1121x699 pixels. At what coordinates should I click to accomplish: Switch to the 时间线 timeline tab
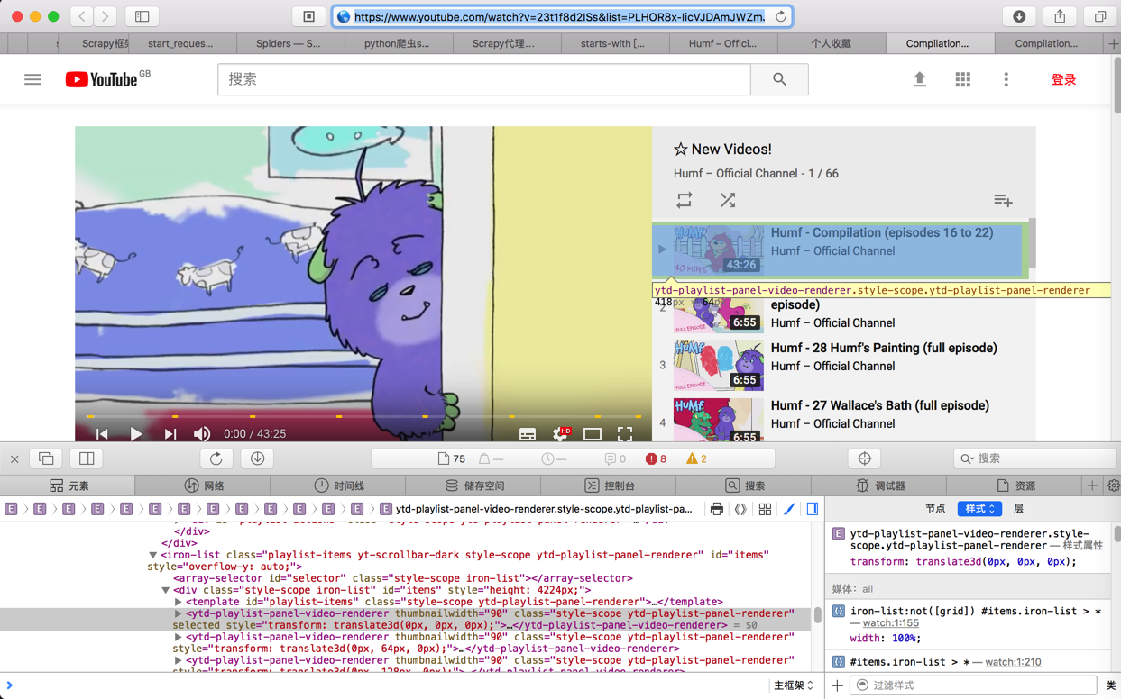point(339,486)
